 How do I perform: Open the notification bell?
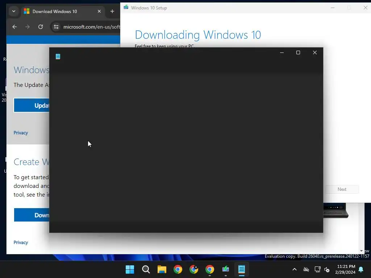(361, 269)
